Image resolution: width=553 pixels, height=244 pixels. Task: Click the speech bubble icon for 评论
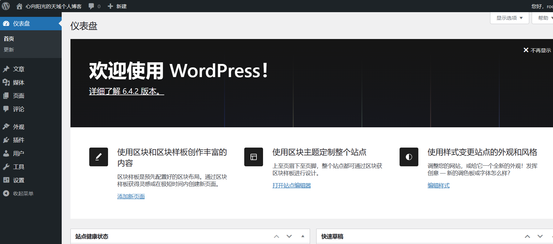click(6, 109)
